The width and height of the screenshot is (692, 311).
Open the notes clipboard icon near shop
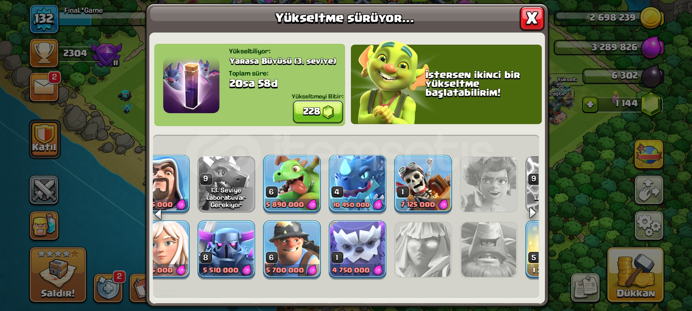[x=585, y=287]
